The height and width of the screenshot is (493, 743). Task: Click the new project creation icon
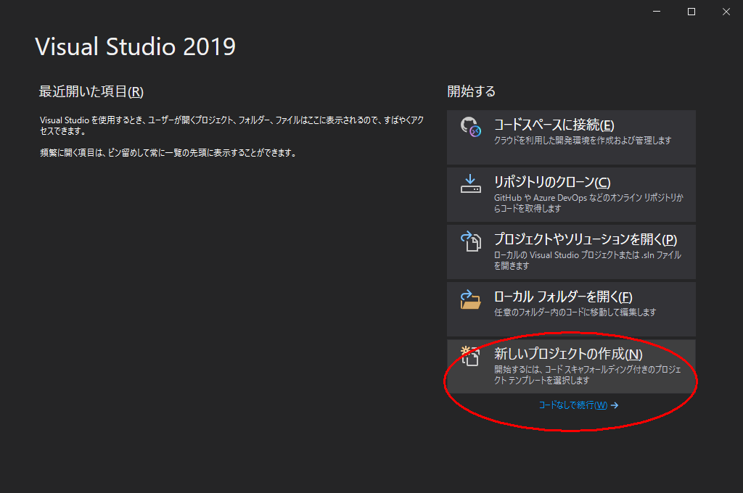[x=470, y=356]
